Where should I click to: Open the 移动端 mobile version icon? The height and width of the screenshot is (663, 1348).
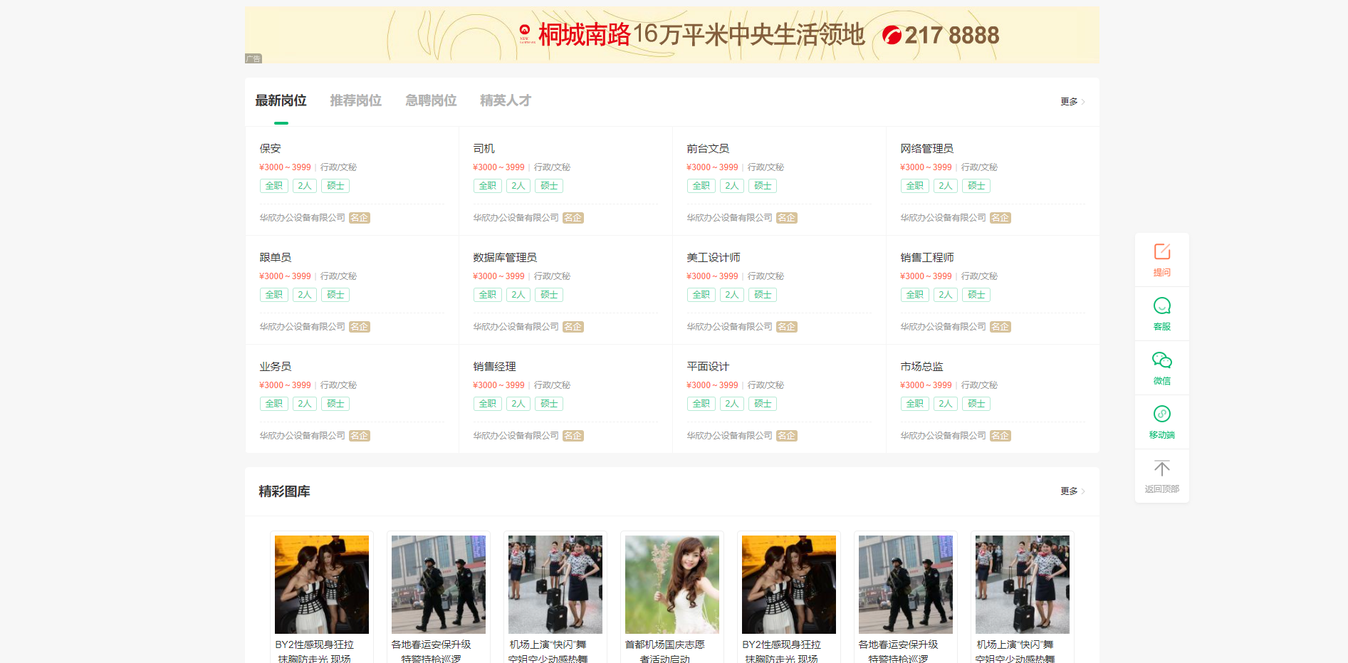point(1161,414)
